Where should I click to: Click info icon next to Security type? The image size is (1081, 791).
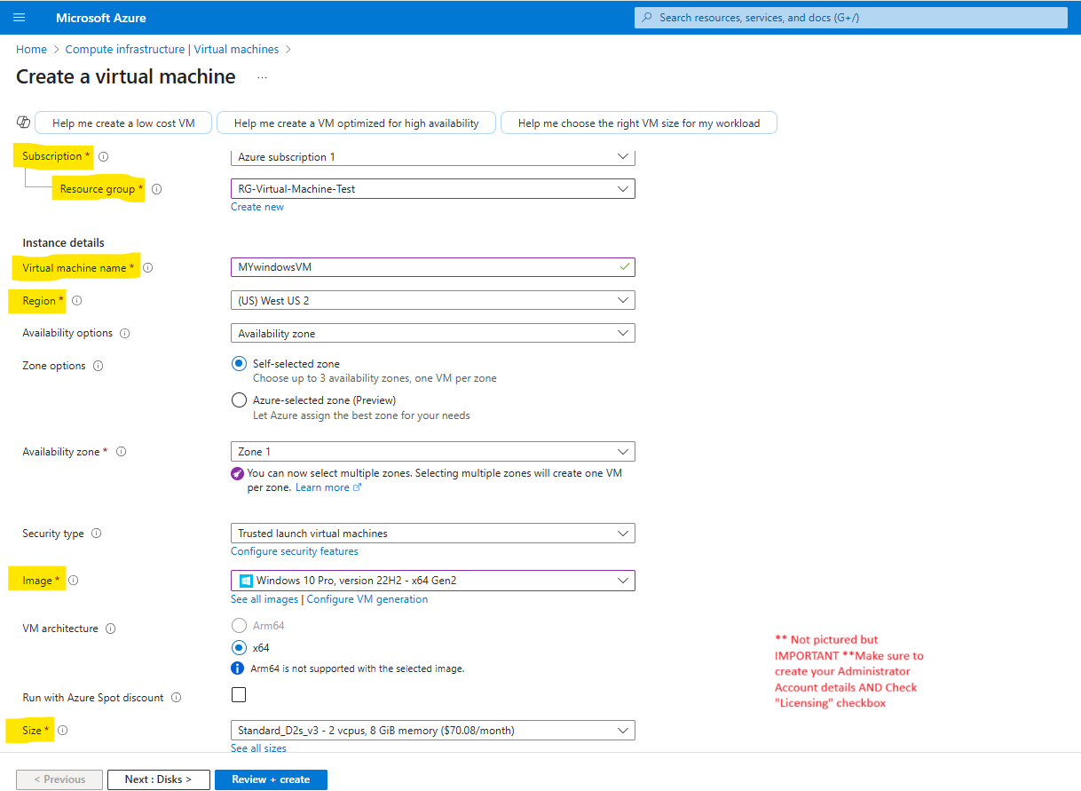coord(96,534)
